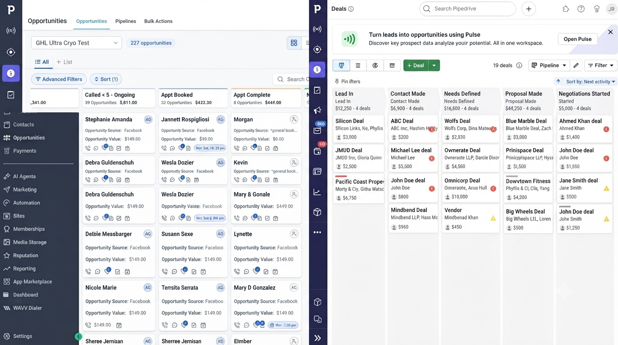The image size is (618, 345).
Task: Open the Insights chart icon in Pipedrive sidebar
Action: tap(318, 192)
